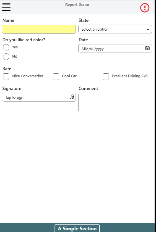Click inside the Comment text area
Image resolution: width=156 pixels, height=232 pixels.
coord(109,103)
